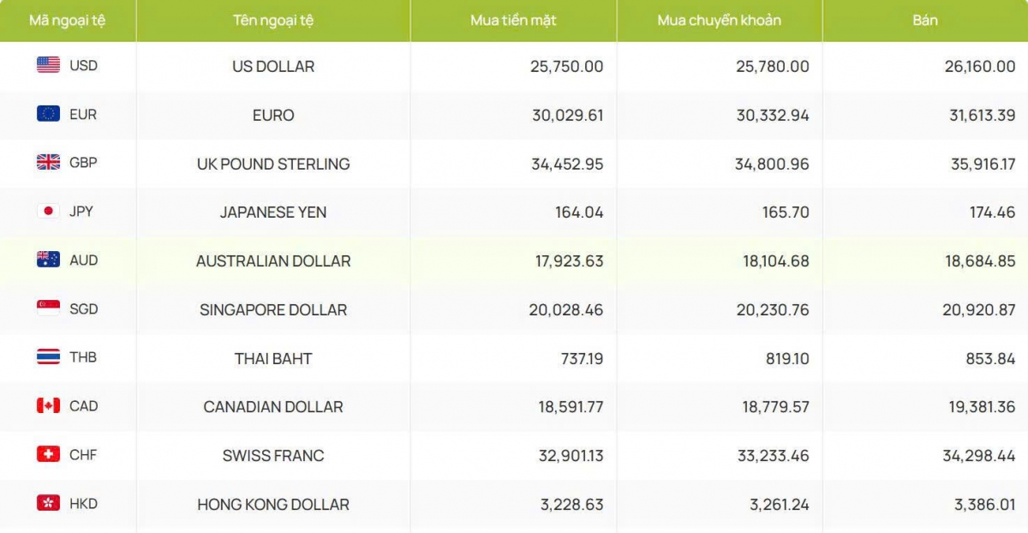The image size is (1028, 533).
Task: Click the "Mã ngoại tệ" column header
Action: [68, 21]
